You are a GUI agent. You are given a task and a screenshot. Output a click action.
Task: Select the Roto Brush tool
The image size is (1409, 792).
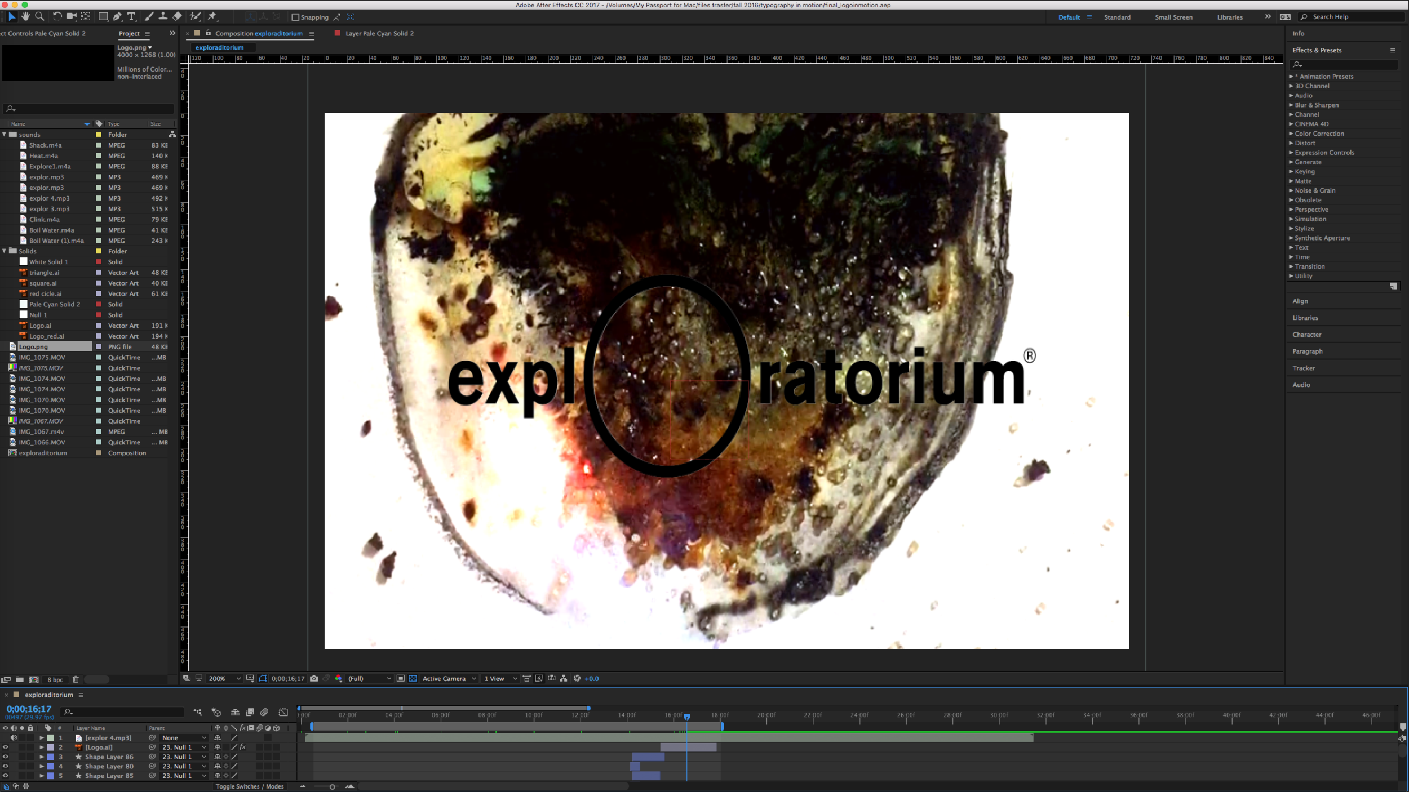195,16
